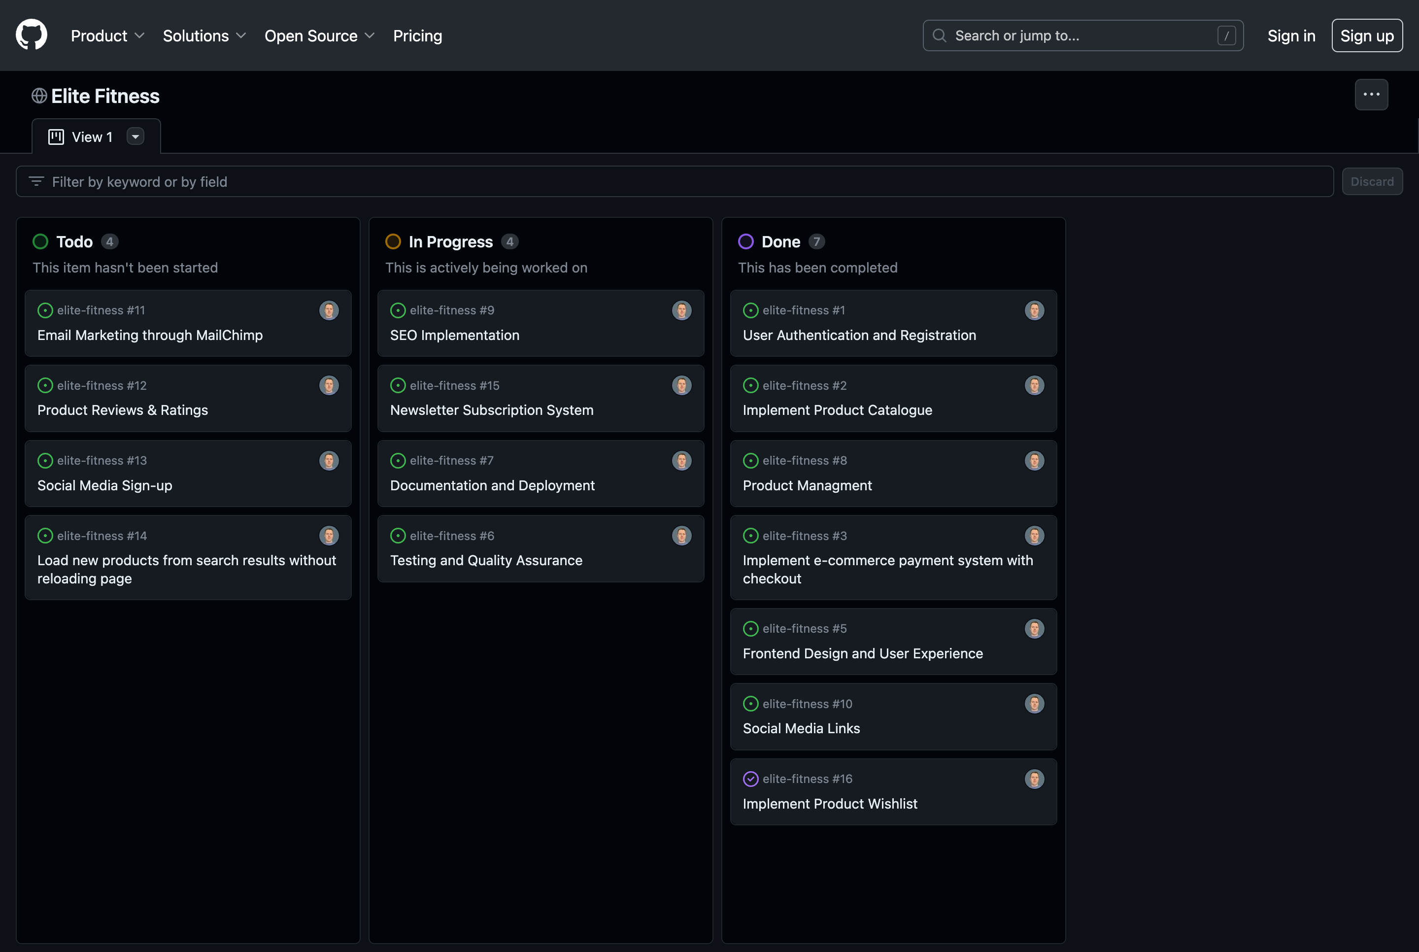Click the elite-fitness #2 label
Viewport: 1419px width, 952px height.
pyautogui.click(x=805, y=385)
